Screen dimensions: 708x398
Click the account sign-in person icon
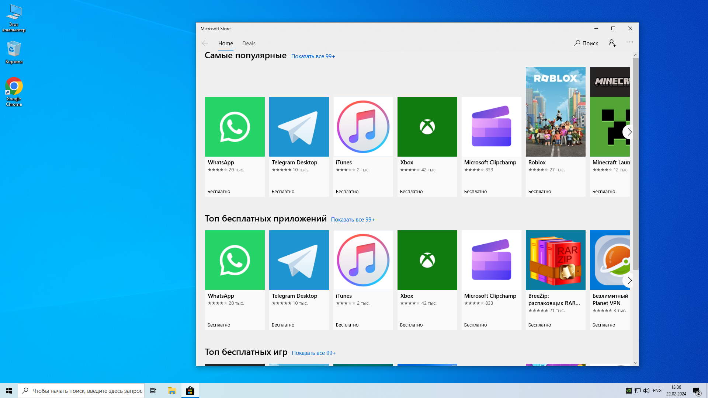click(612, 43)
